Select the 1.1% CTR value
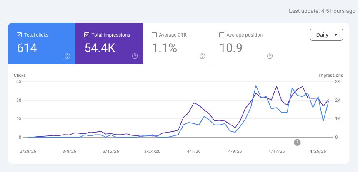Viewport: 358px width, 172px height. click(x=164, y=48)
